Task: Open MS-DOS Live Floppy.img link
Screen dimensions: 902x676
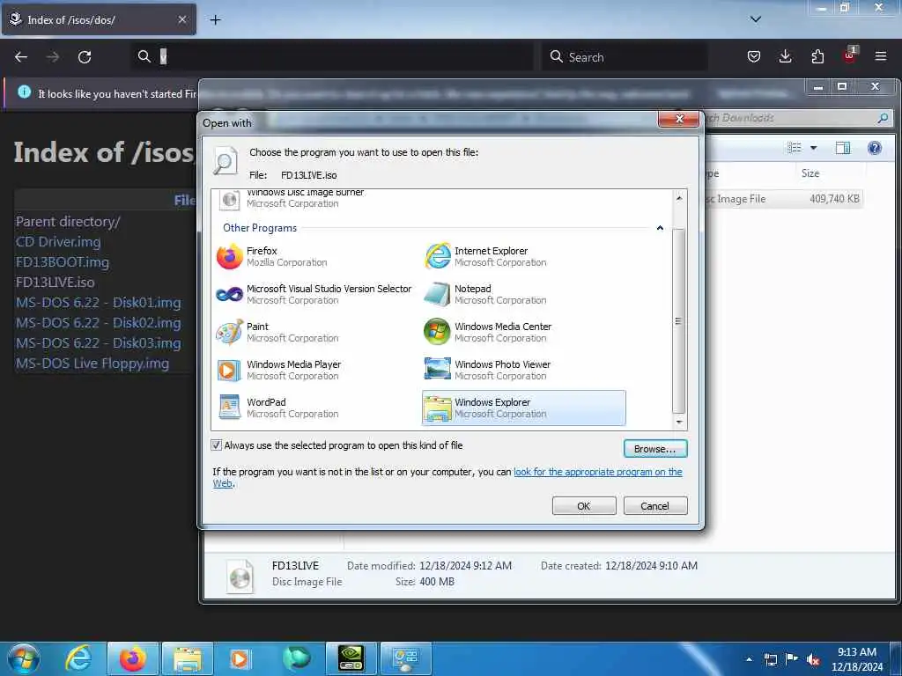Action: pos(92,364)
